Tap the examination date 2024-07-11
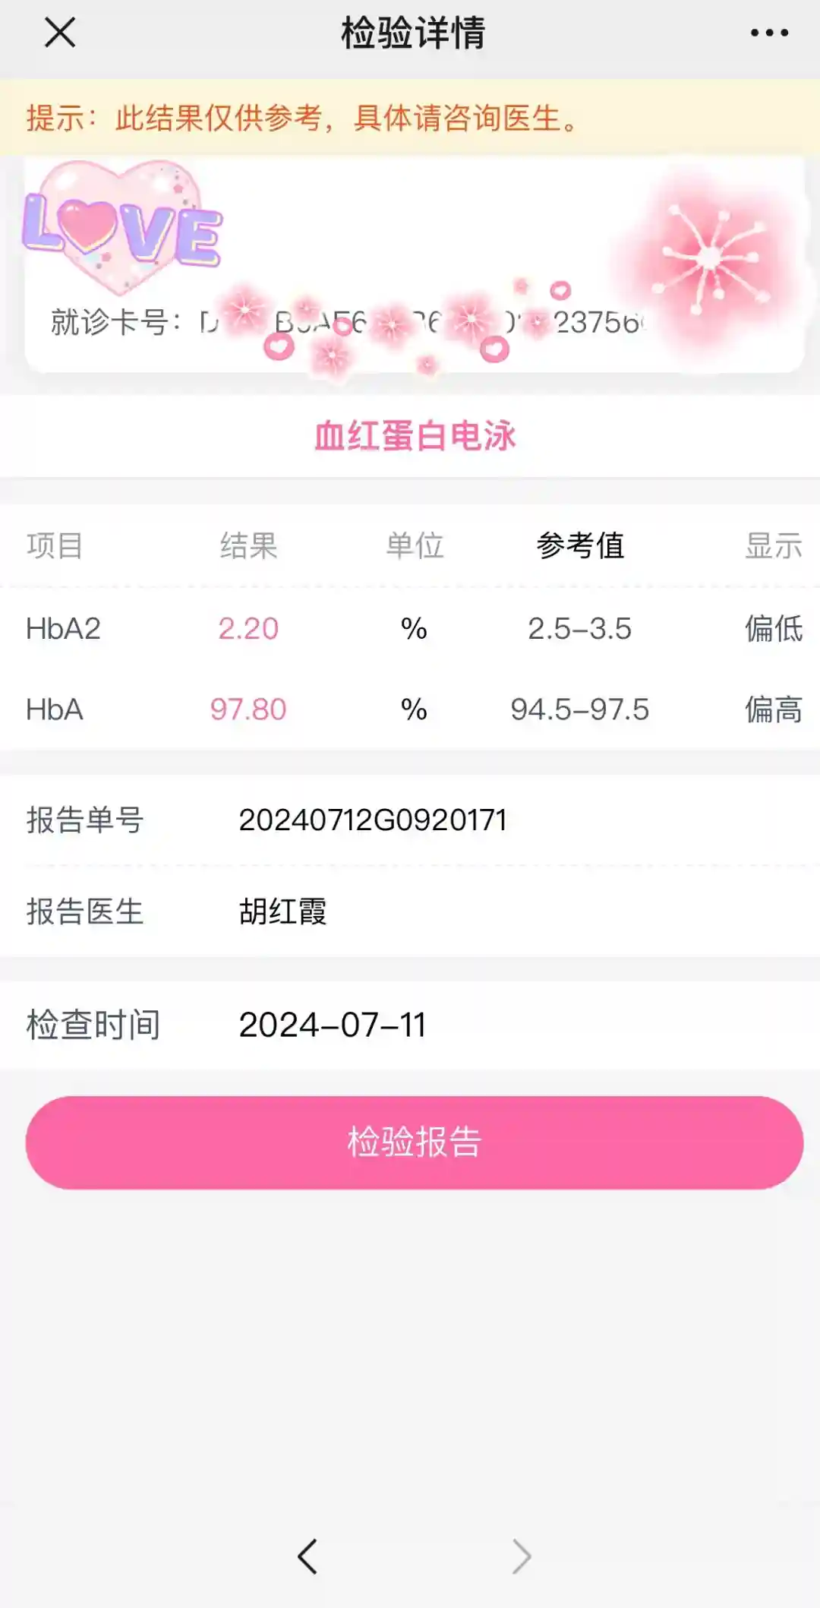This screenshot has width=820, height=1608. point(332,1025)
